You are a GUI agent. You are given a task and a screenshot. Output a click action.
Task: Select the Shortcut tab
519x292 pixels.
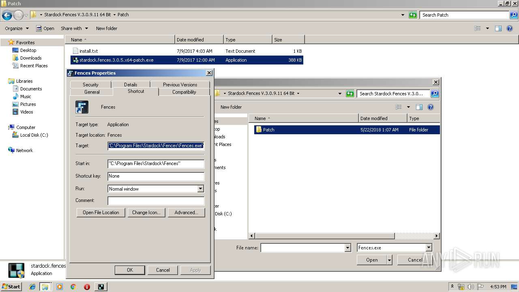click(x=136, y=91)
